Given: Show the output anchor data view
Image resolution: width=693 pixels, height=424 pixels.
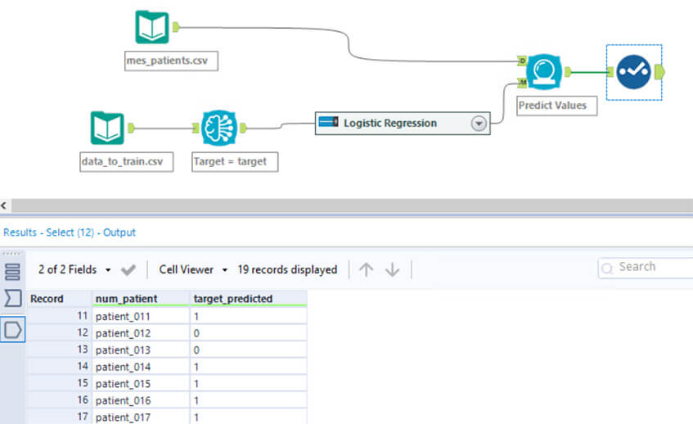Looking at the screenshot, I should click(12, 329).
